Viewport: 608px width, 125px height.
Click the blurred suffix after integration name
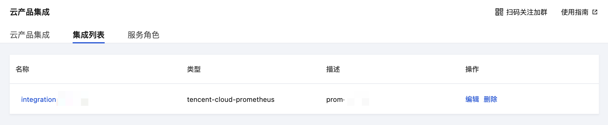click(73, 99)
